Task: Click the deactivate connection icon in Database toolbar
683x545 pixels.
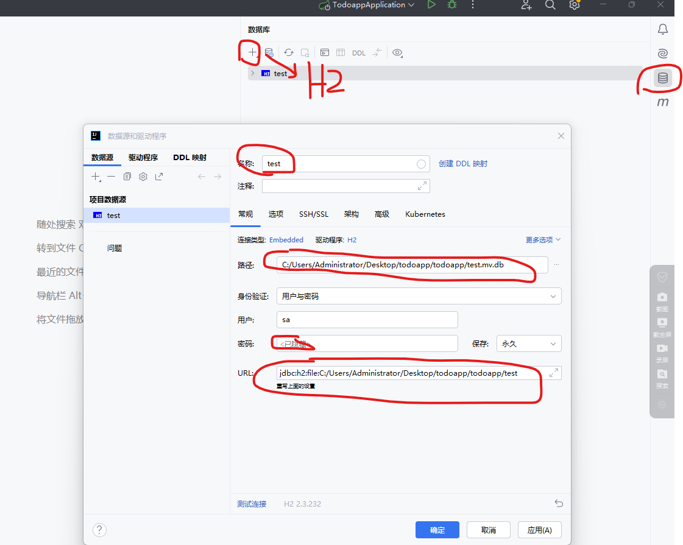Action: 305,52
